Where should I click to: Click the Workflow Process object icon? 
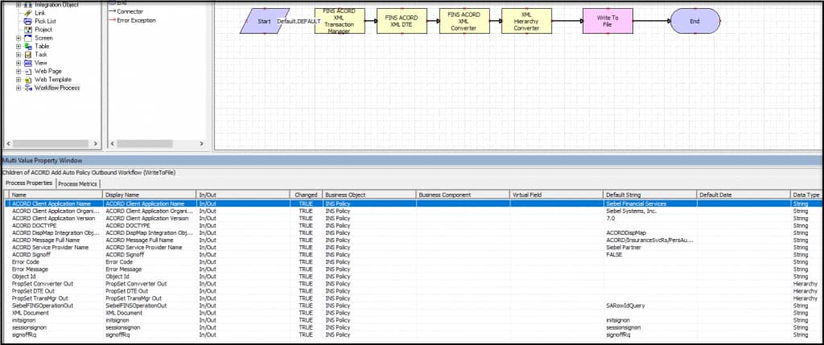28,88
